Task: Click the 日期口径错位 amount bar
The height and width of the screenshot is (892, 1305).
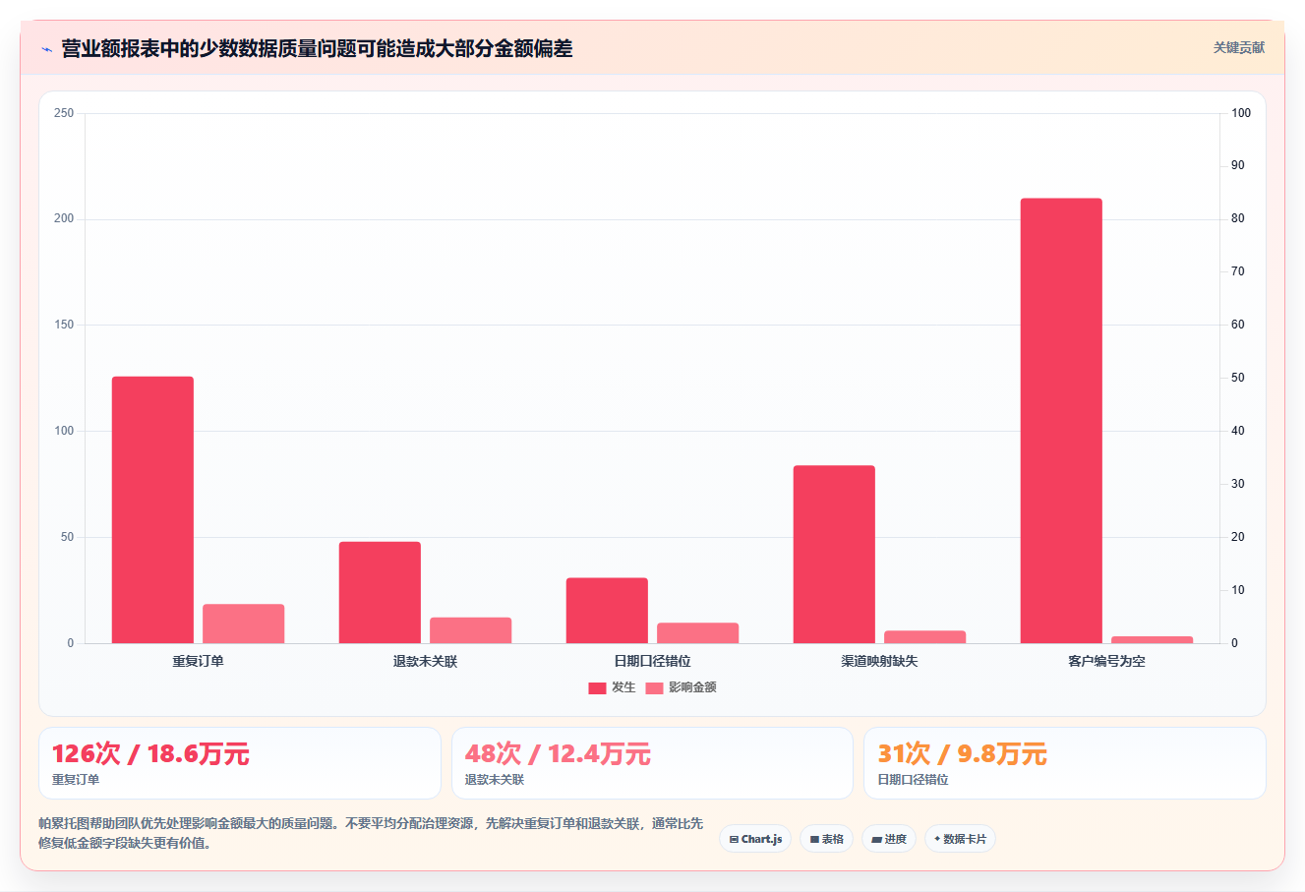Action: click(x=698, y=633)
